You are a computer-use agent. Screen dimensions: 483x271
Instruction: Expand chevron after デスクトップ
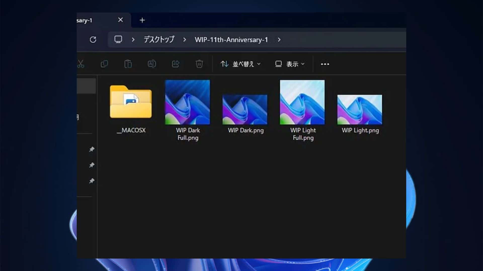185,40
